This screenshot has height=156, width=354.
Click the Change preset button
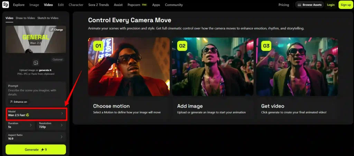57,30
